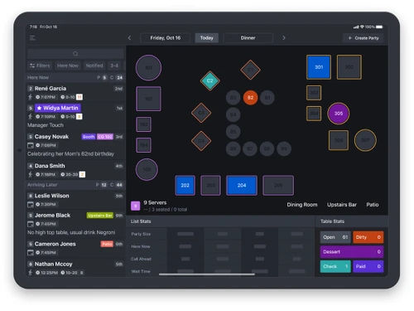Open the Cameron Jones reservation
The height and width of the screenshot is (311, 414).
click(x=75, y=248)
